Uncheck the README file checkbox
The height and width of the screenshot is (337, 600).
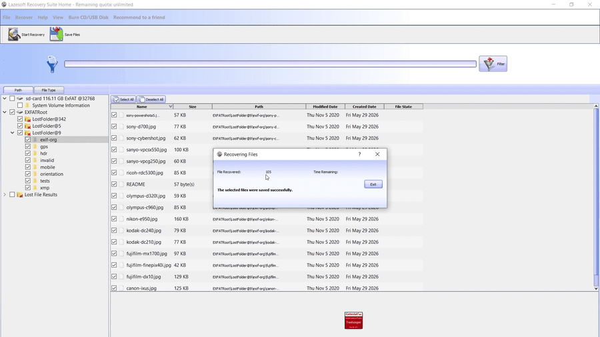[114, 184]
